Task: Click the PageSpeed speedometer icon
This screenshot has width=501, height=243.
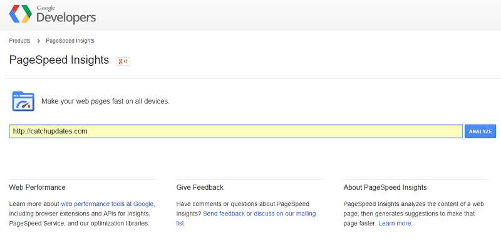Action: pos(23,101)
